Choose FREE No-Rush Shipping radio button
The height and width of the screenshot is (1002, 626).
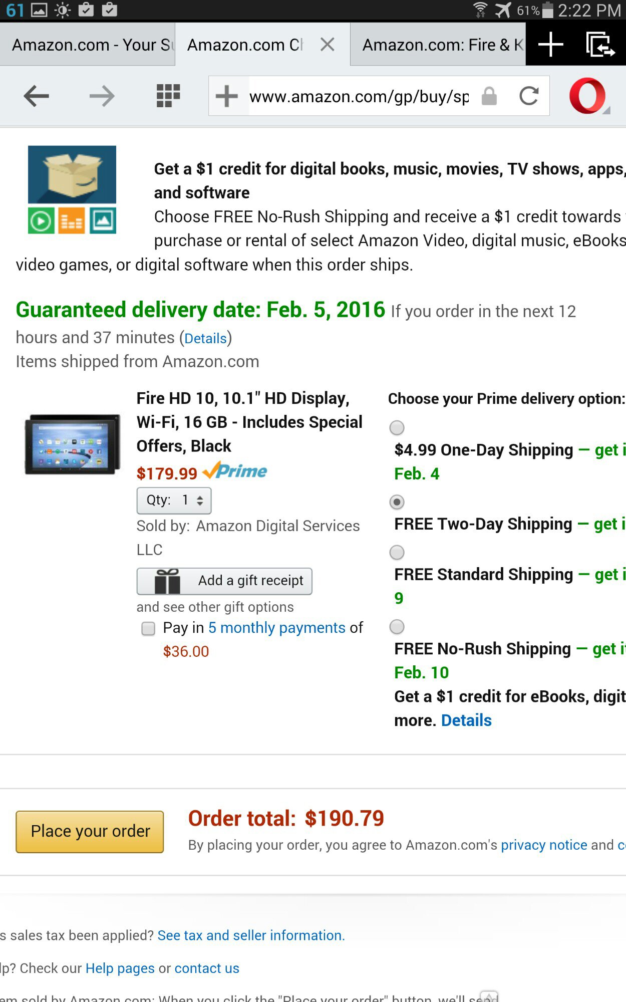pos(397,627)
